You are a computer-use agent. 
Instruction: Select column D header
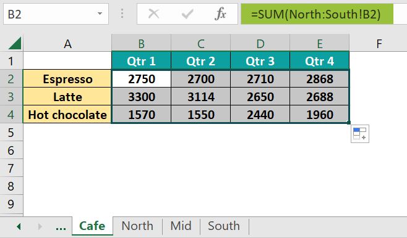point(260,43)
